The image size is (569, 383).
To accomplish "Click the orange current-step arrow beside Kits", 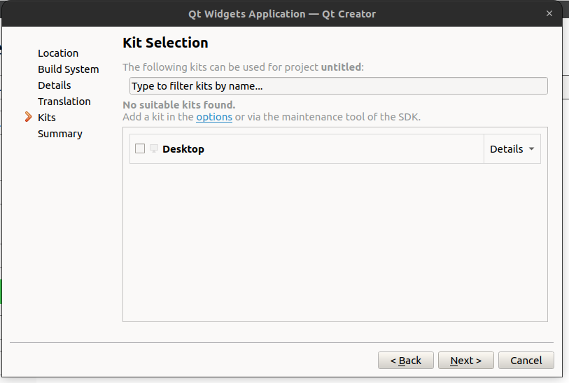I will 29,117.
